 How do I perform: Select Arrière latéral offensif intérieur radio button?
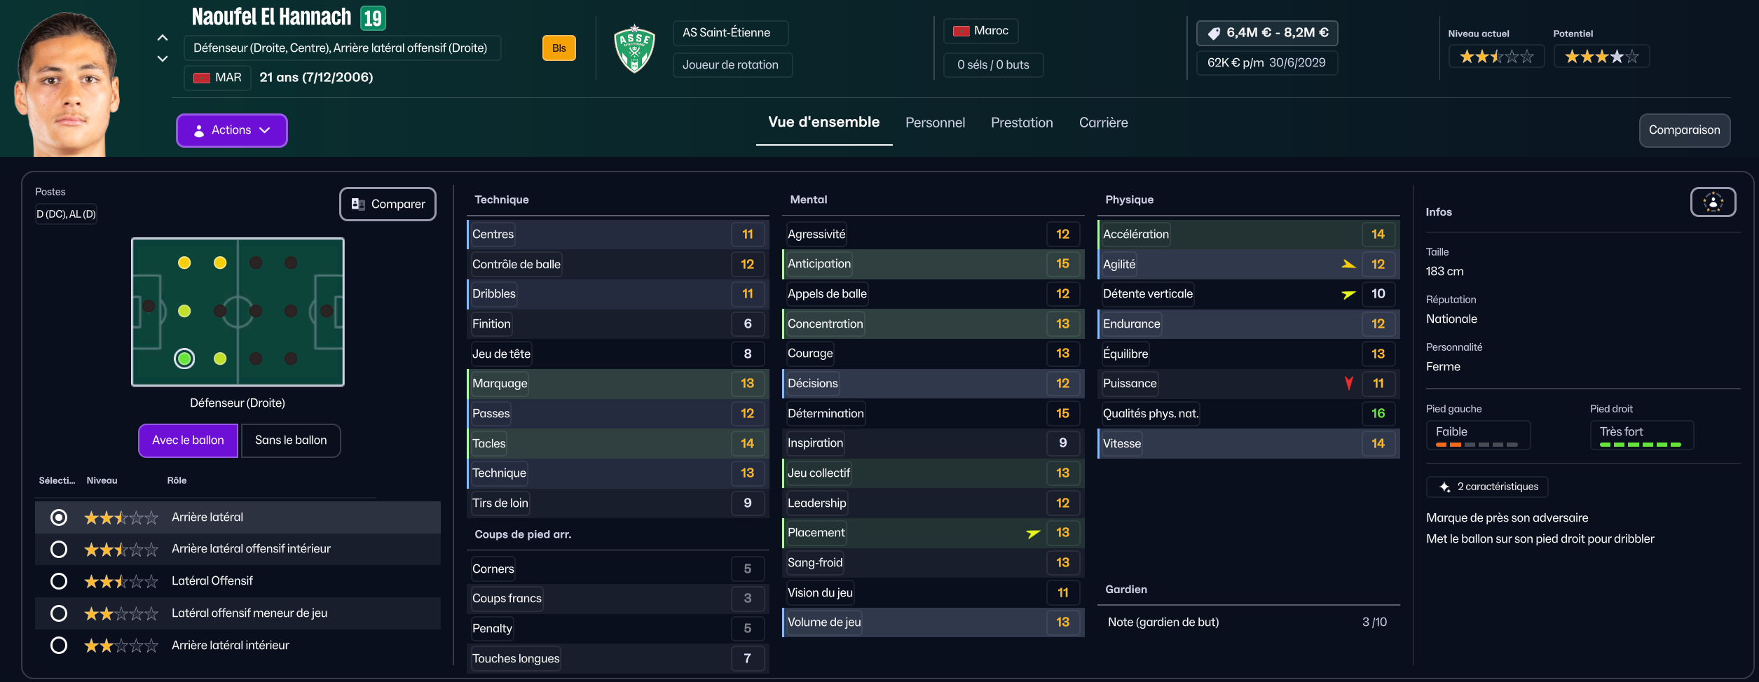pos(59,549)
